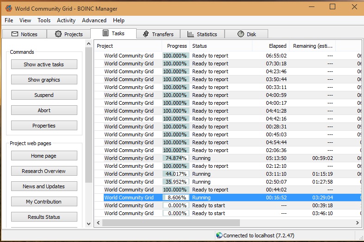Click the Notices tab envelope icon

click(15, 34)
